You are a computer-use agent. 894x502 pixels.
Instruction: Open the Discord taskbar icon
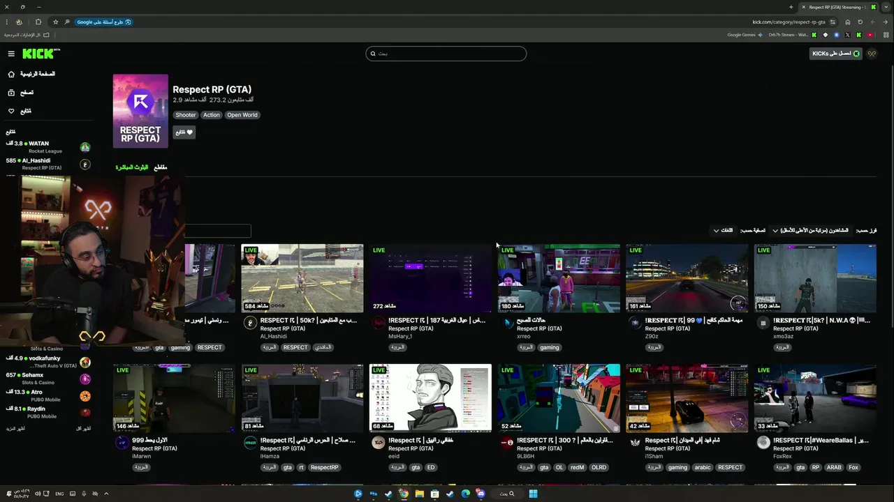(481, 494)
